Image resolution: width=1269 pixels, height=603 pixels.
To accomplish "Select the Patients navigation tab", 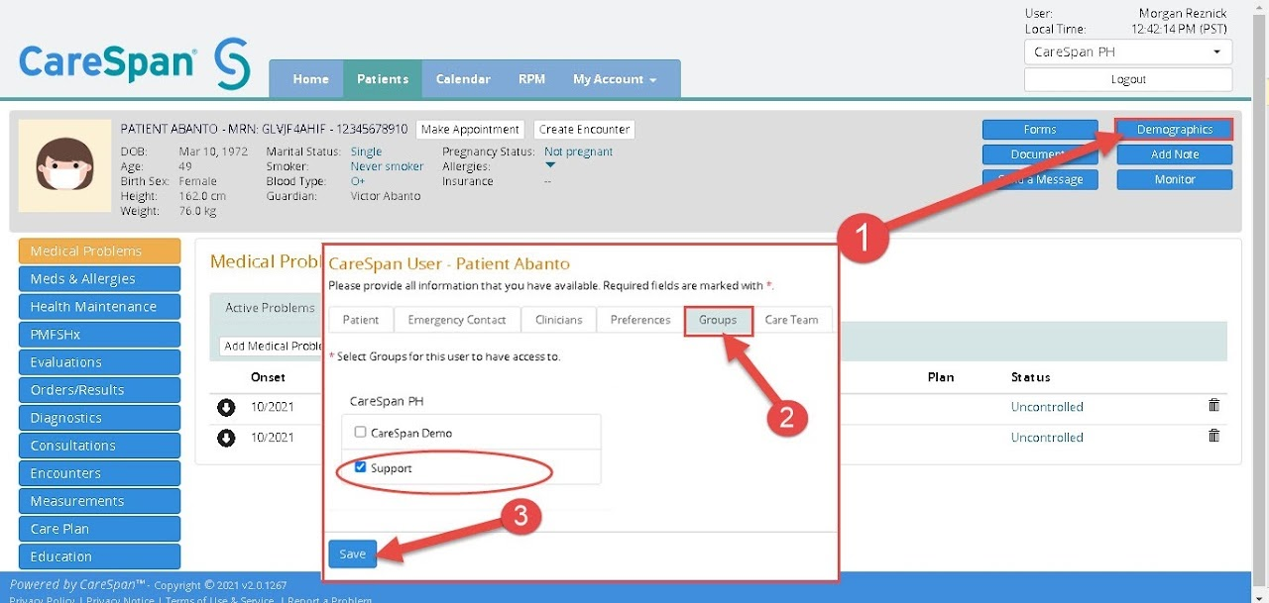I will coord(383,79).
